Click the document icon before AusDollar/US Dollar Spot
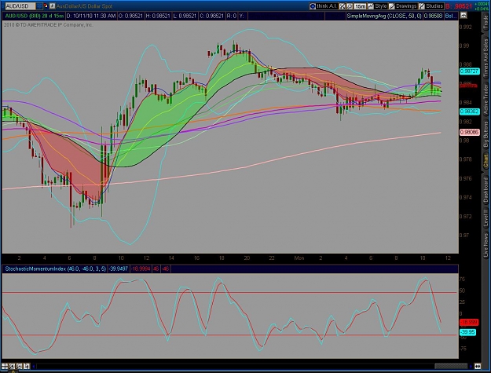This screenshot has height=373, width=491. point(53,6)
